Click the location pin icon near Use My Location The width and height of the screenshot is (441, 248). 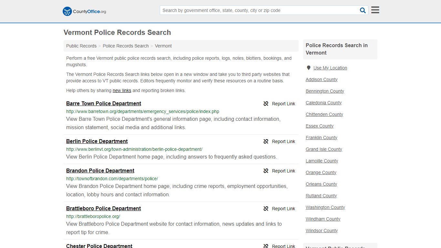pyautogui.click(x=309, y=68)
